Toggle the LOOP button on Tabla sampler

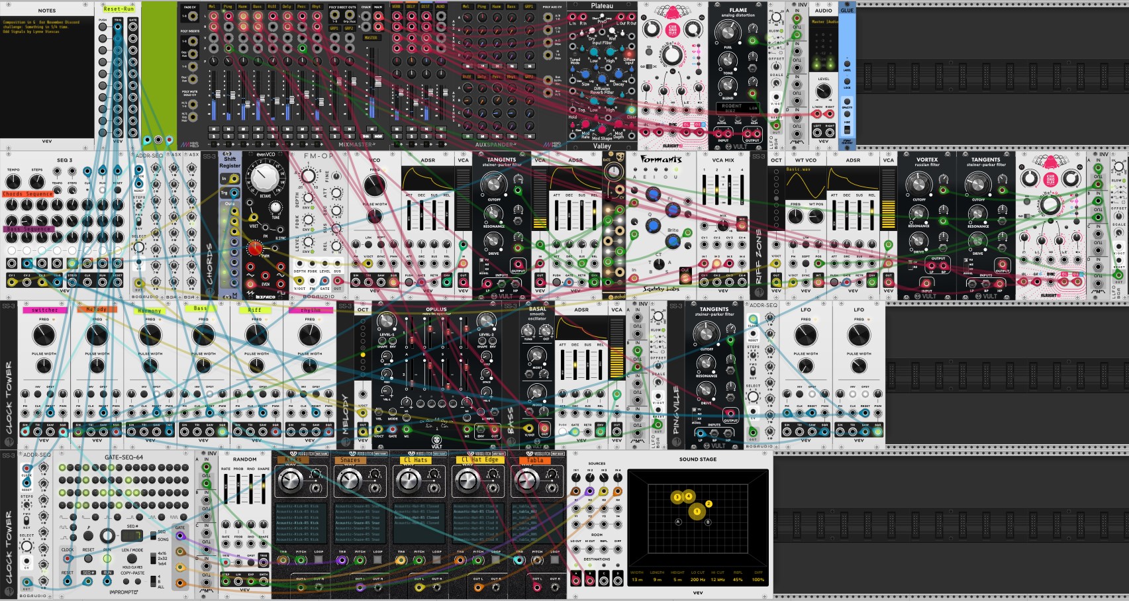(x=555, y=560)
